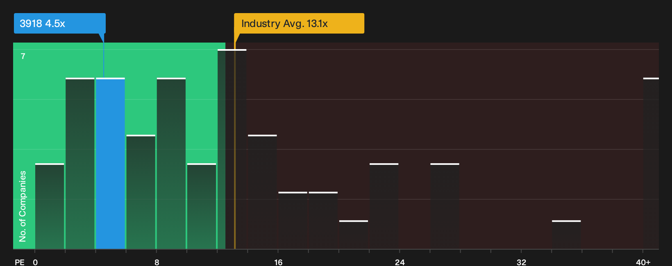Click the No. of Companies axis title

click(x=23, y=206)
